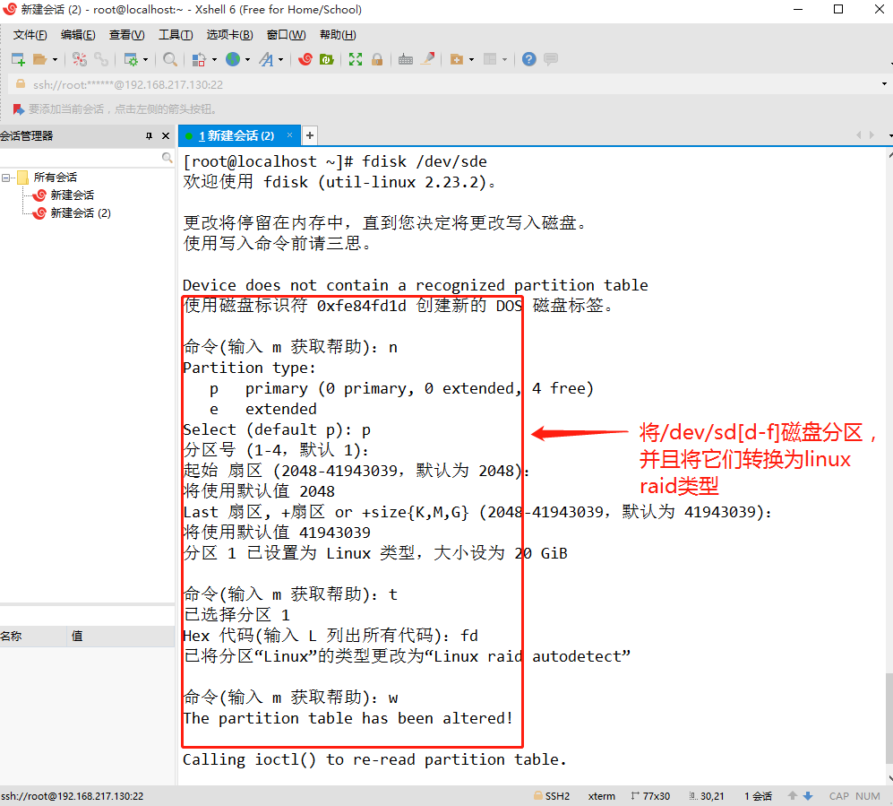893x806 pixels.
Task: Select the 新建会话 (2) session entry
Action: pos(81,212)
